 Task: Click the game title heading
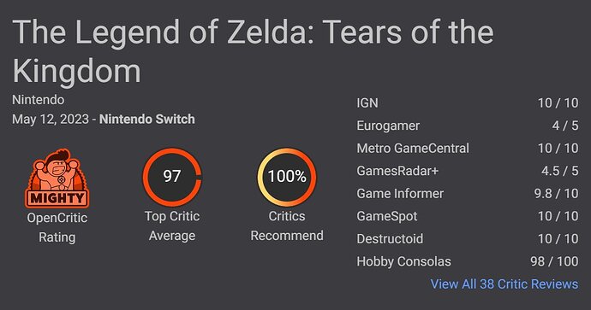[x=253, y=51]
